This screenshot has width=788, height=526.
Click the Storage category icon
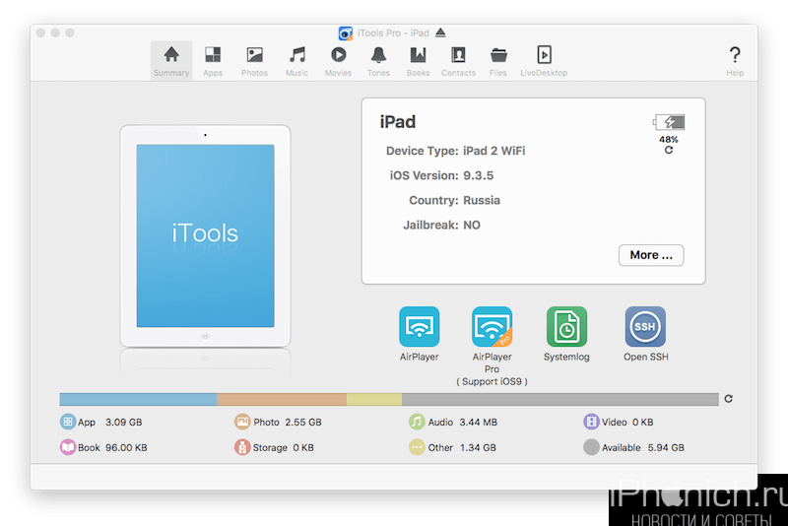click(x=242, y=447)
